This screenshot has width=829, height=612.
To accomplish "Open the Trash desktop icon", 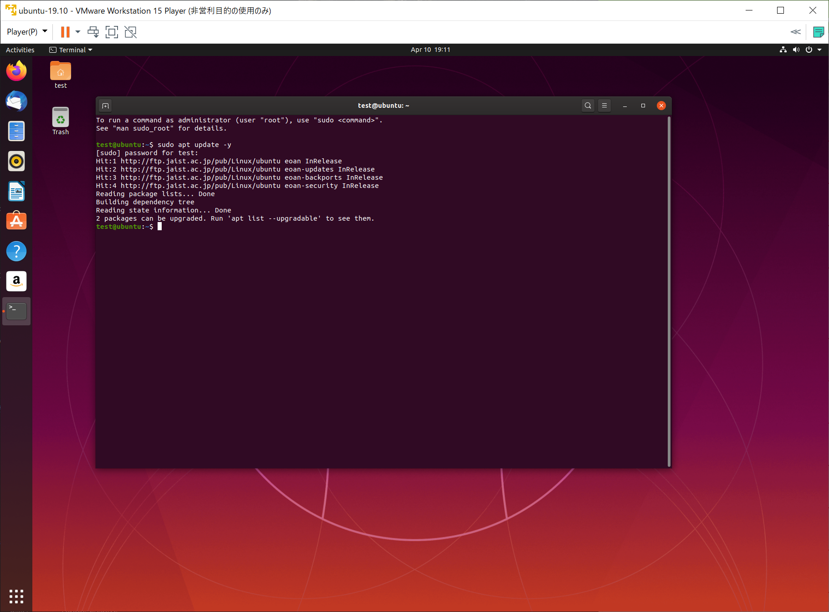I will (61, 121).
